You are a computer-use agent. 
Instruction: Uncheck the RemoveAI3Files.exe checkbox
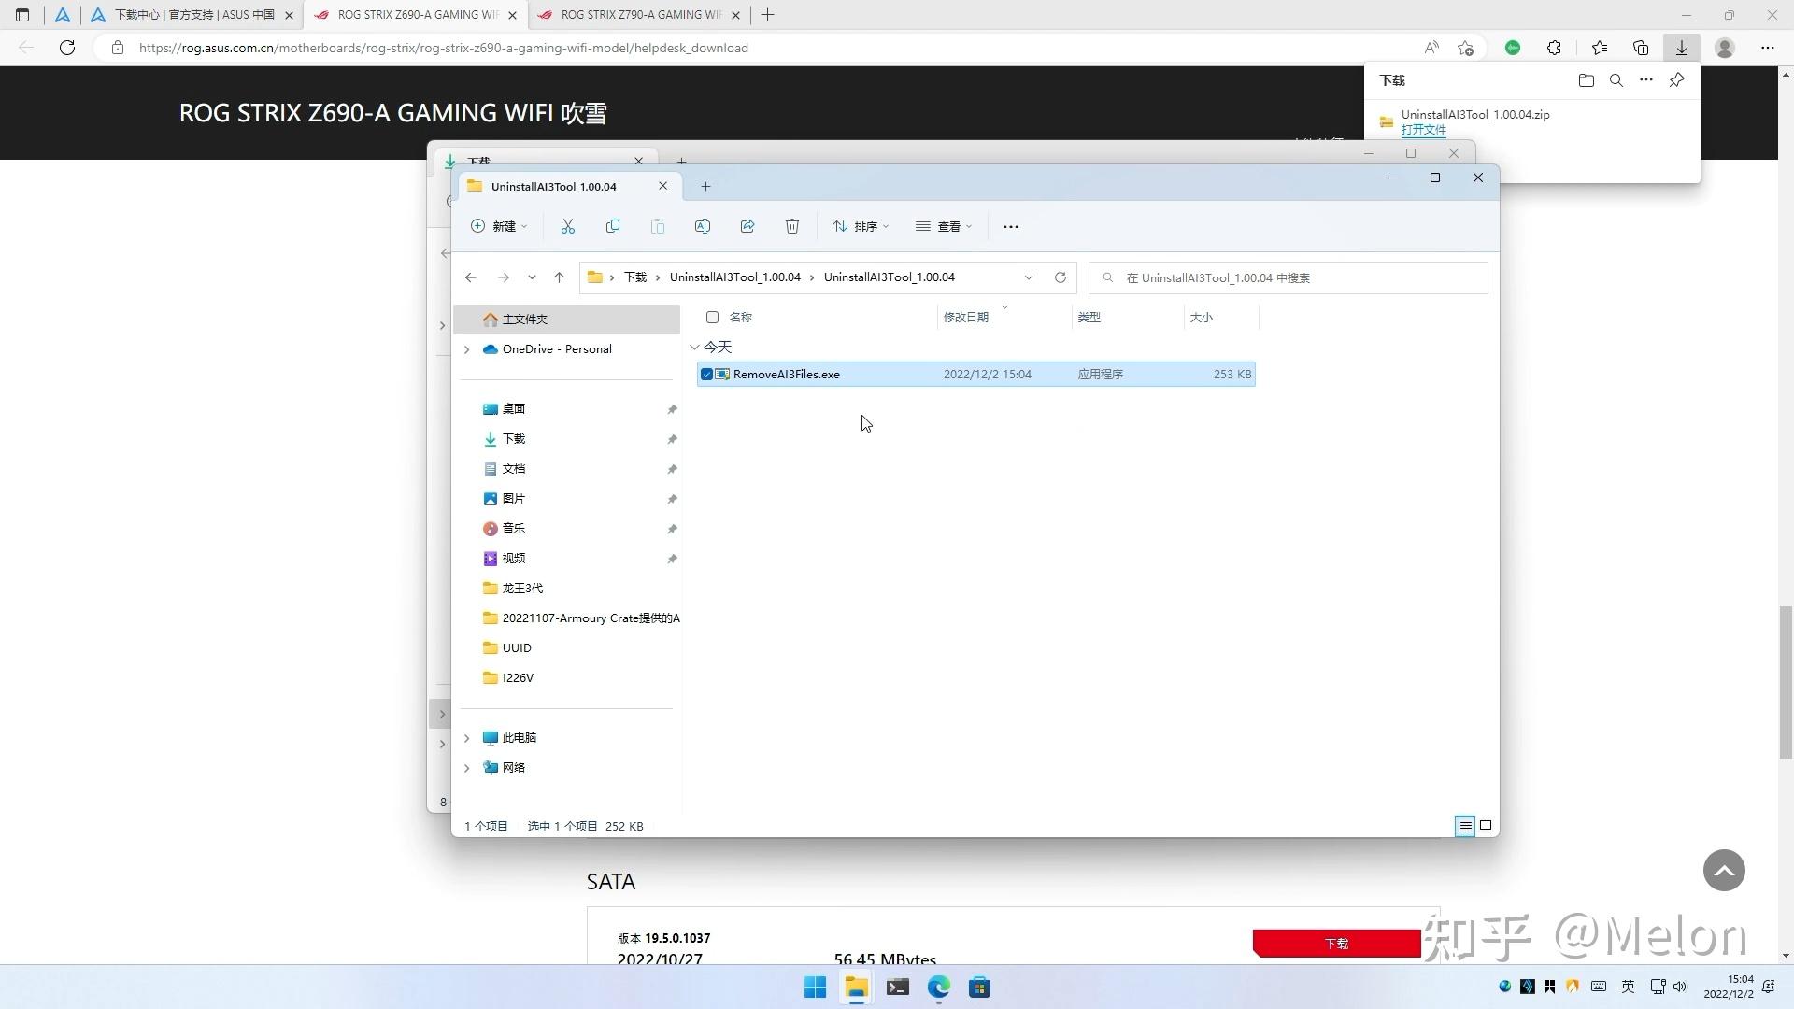(706, 374)
